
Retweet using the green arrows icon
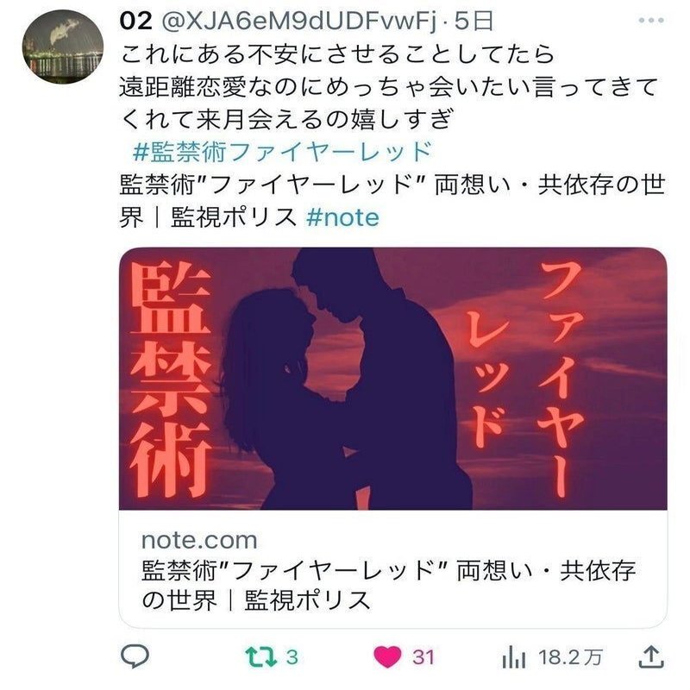pyautogui.click(x=261, y=657)
